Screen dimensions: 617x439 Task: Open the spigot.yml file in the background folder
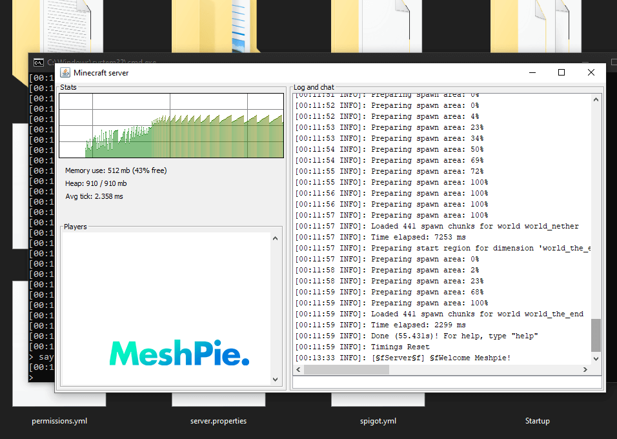coord(378,421)
